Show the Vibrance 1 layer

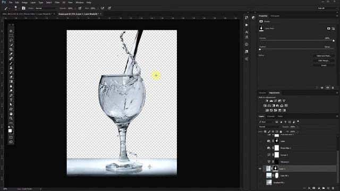tap(260, 162)
